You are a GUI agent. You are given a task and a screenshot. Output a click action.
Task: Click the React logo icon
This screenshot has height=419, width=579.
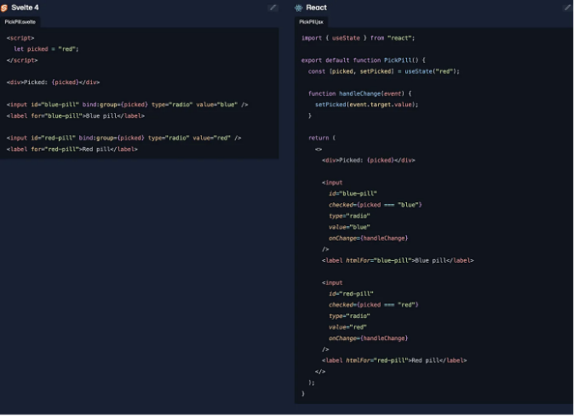click(301, 8)
